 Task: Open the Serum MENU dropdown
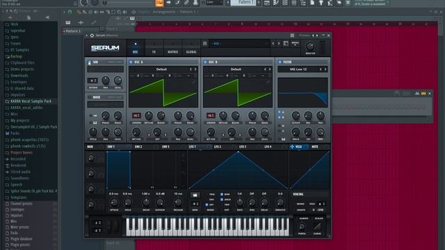click(x=295, y=44)
